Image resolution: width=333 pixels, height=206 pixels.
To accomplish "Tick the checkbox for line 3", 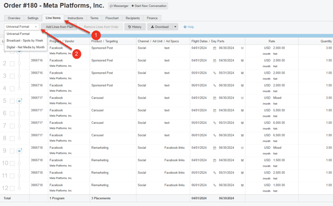I will pyautogui.click(x=12, y=76).
